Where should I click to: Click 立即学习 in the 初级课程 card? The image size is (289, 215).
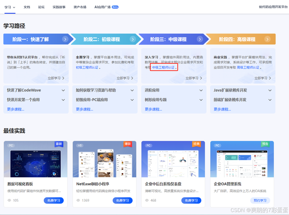(125, 78)
